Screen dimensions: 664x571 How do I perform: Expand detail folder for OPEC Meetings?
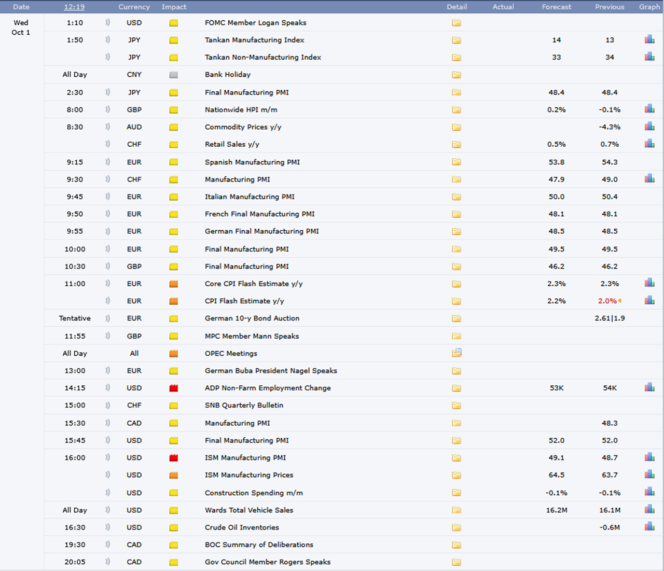coord(457,353)
